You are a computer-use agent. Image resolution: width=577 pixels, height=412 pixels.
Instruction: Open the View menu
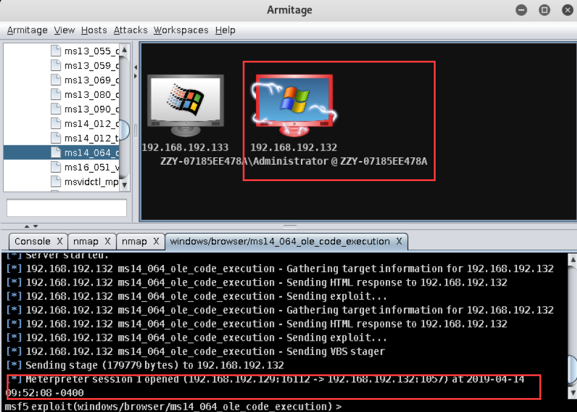point(64,30)
